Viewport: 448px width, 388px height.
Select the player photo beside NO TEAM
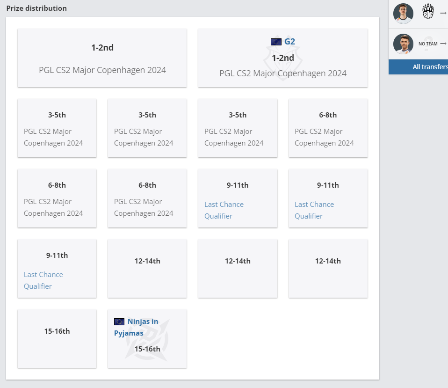(x=403, y=44)
